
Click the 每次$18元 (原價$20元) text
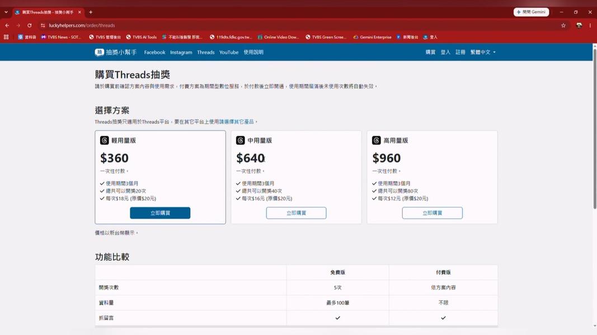(130, 198)
